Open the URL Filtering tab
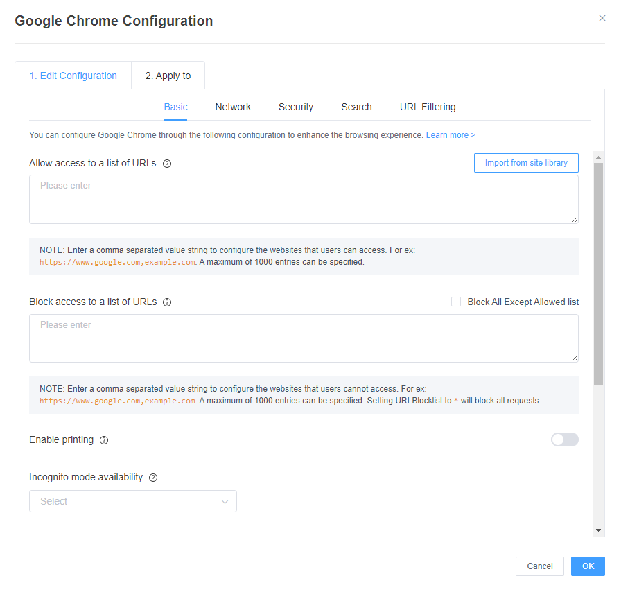Screen dimensions: 621x592 tap(428, 107)
